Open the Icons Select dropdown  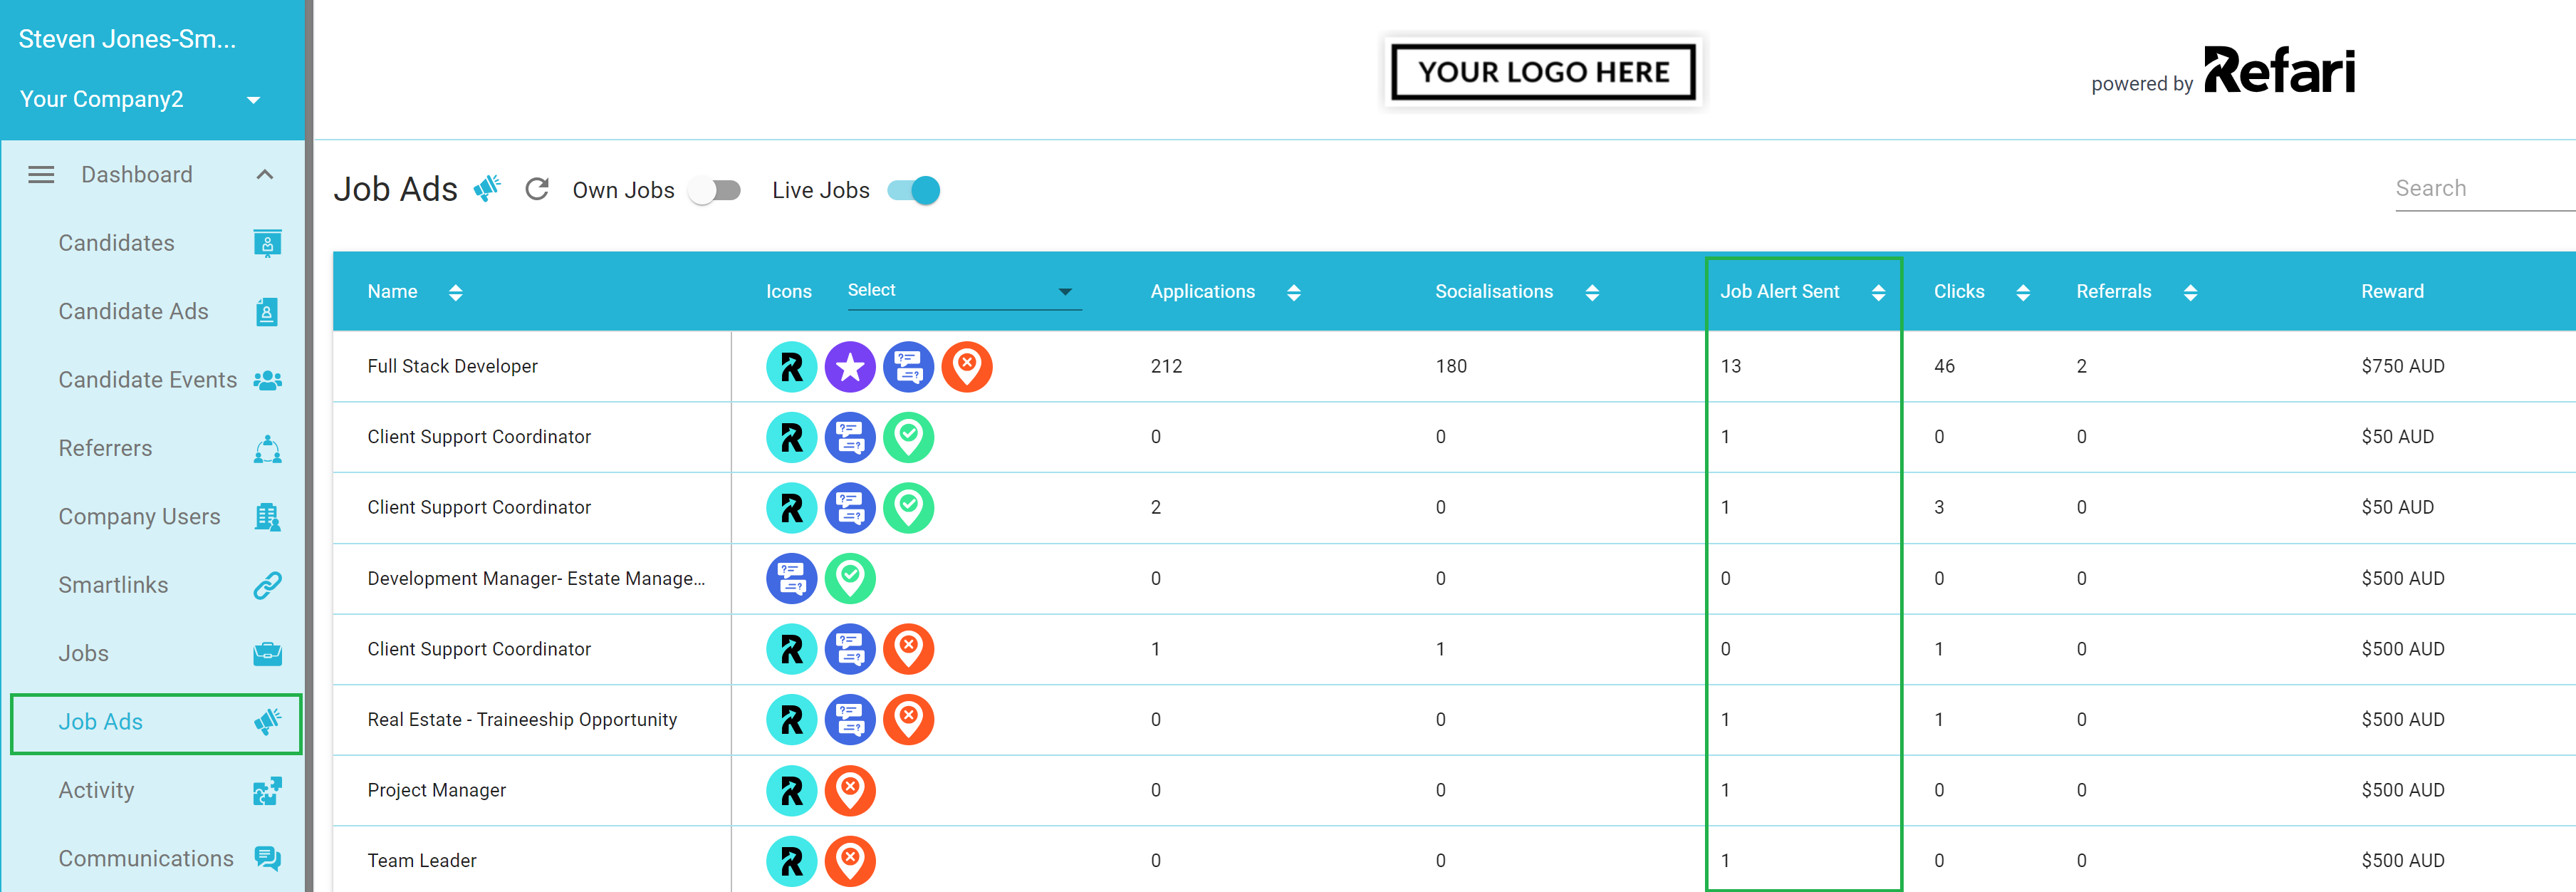(x=964, y=291)
